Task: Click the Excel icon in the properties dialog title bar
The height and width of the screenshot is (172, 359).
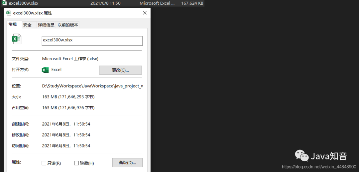Action: [x=9, y=13]
